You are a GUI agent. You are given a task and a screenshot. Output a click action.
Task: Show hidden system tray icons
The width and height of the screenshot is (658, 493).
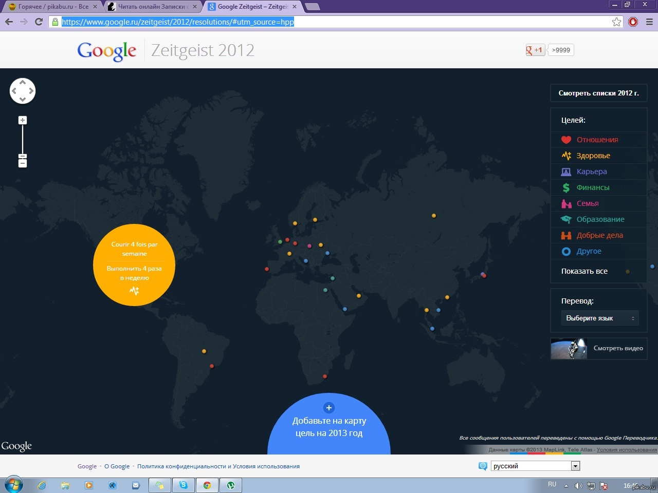click(x=566, y=485)
